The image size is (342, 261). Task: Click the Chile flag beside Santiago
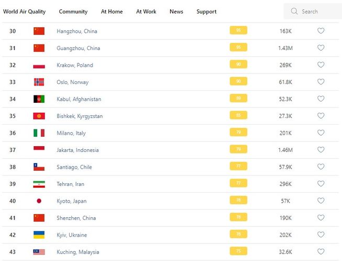point(39,167)
